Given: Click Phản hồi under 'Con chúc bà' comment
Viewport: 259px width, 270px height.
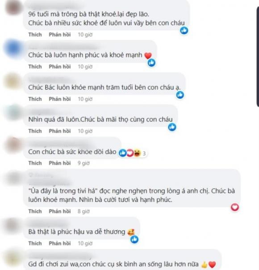Looking at the screenshot, I should click(60, 163).
